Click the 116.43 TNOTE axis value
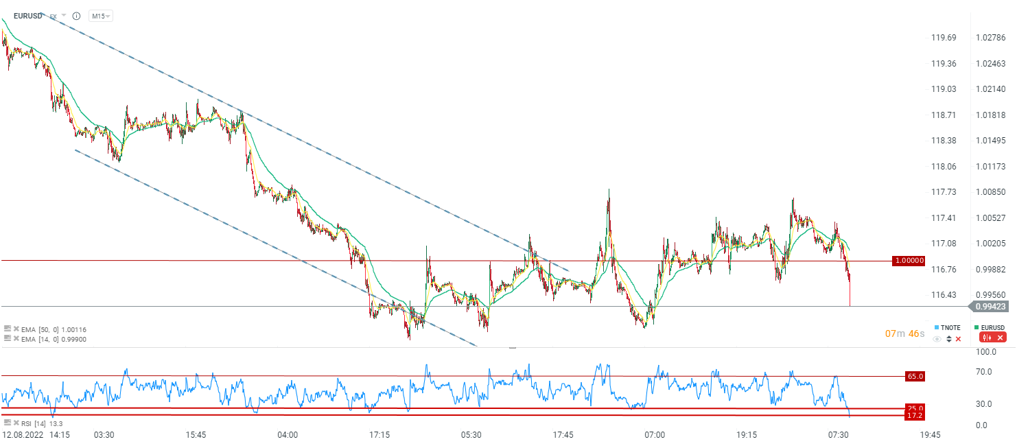Screen dimensions: 1017x446 (944, 295)
